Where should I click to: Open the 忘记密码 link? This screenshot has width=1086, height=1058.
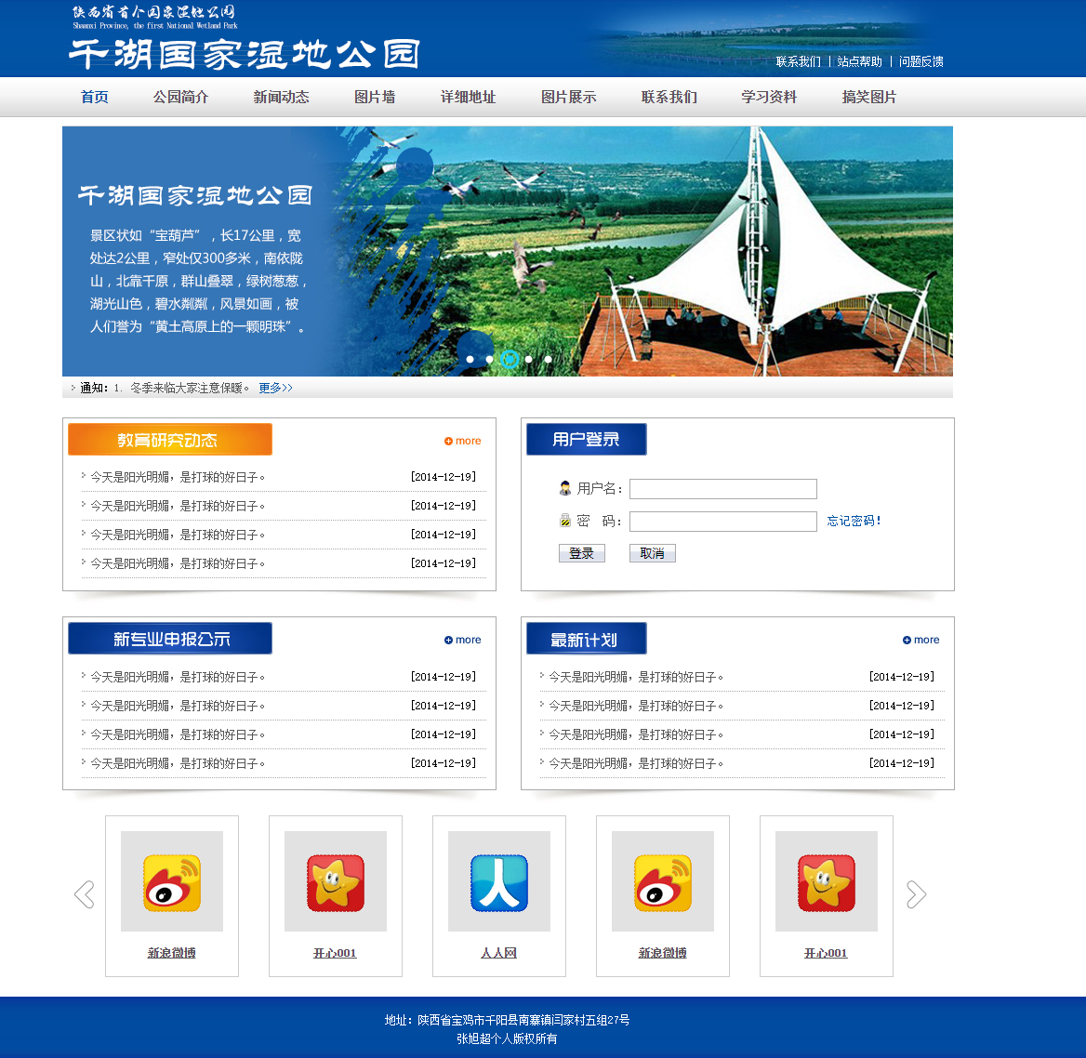tap(853, 521)
